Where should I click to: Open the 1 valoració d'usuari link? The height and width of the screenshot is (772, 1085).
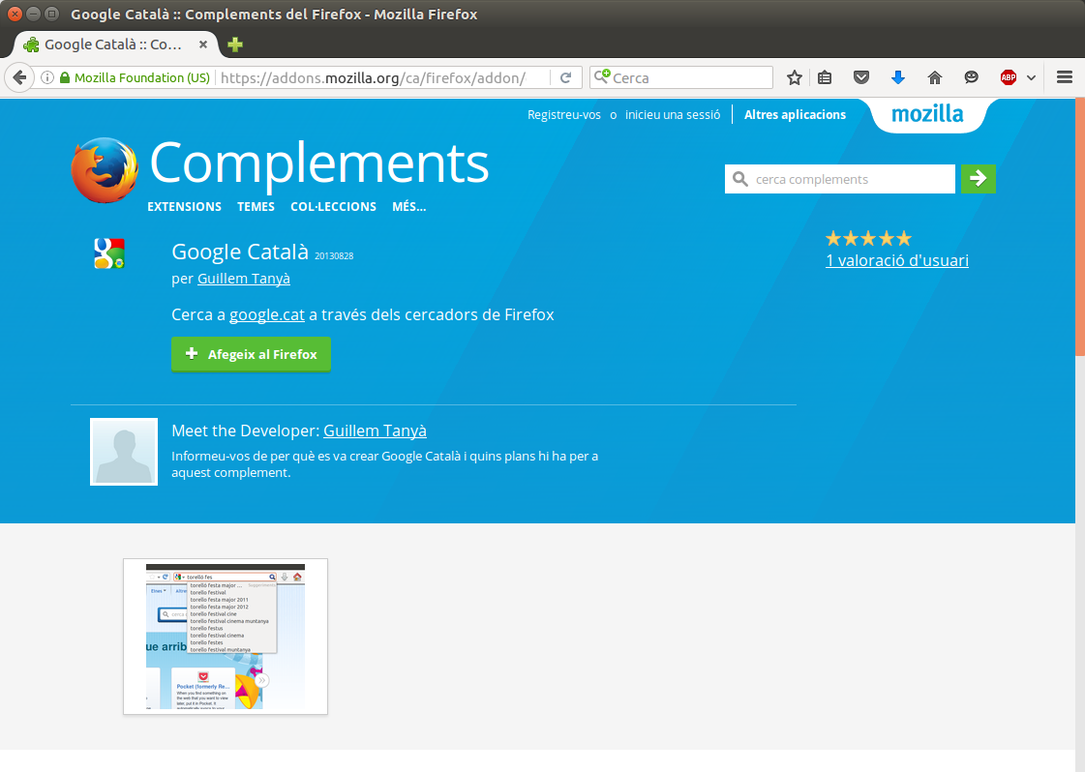[x=896, y=260]
